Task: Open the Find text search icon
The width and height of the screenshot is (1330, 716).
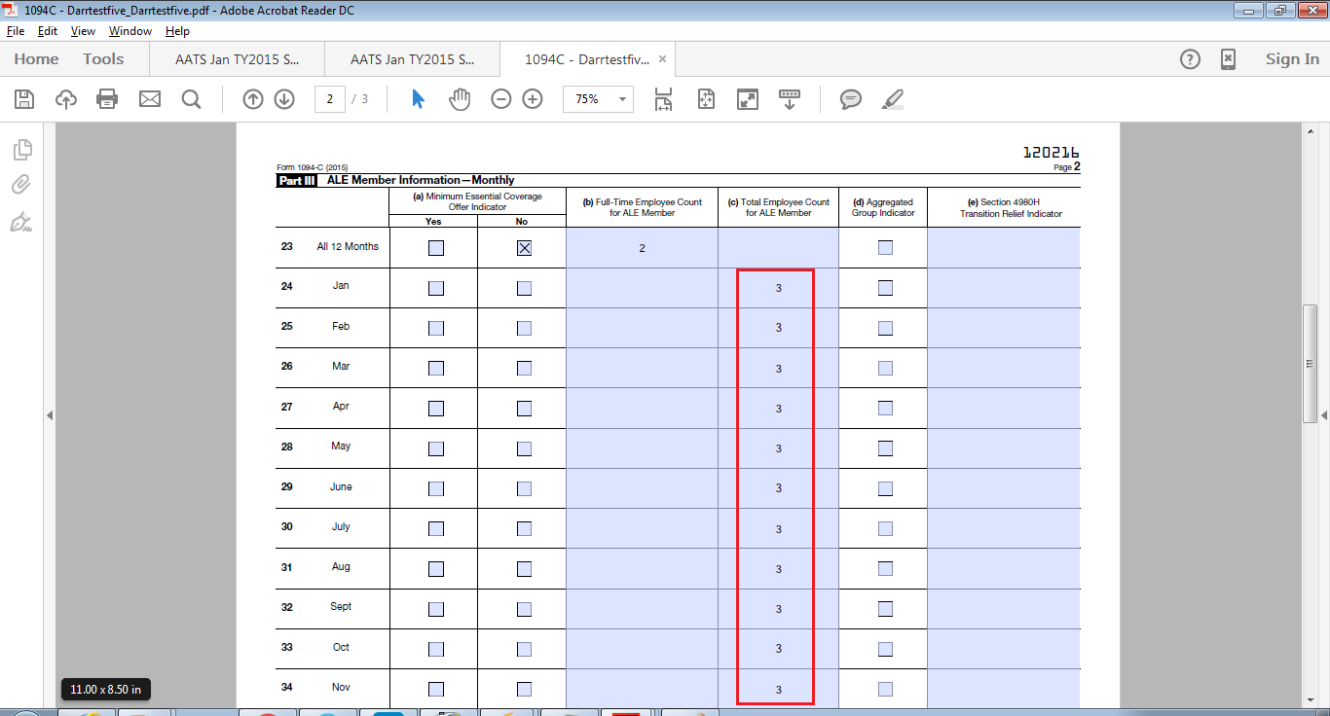Action: tap(191, 99)
